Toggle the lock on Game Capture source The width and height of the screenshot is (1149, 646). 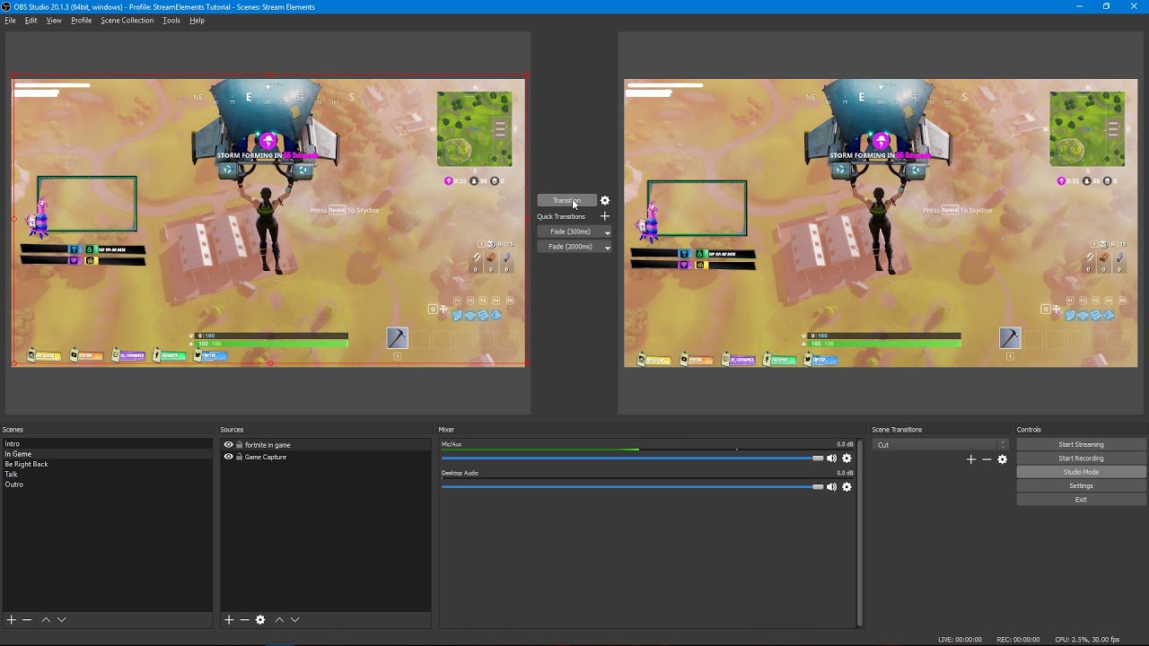pos(239,457)
